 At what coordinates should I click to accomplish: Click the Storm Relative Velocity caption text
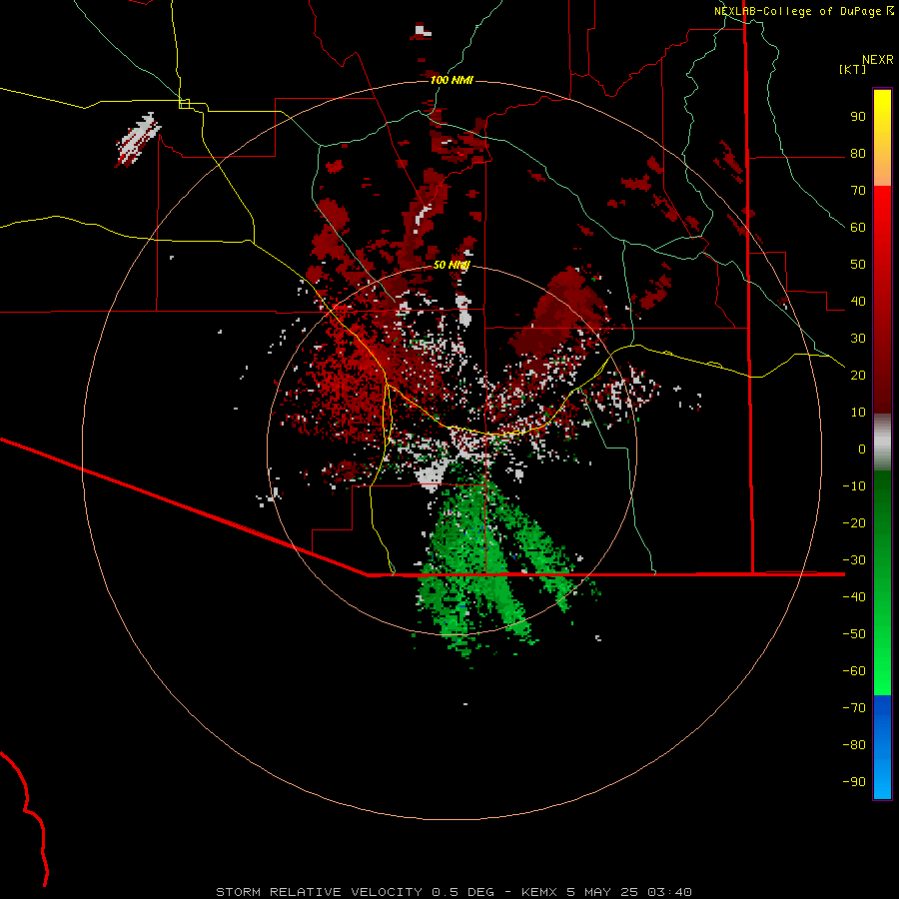click(453, 892)
